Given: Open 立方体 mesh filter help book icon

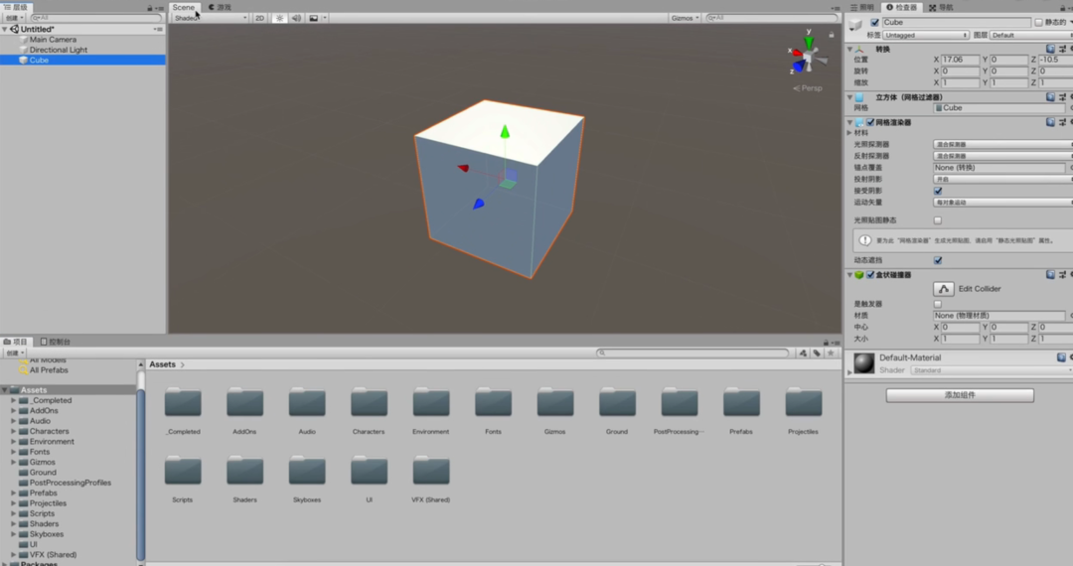Looking at the screenshot, I should tap(1050, 97).
